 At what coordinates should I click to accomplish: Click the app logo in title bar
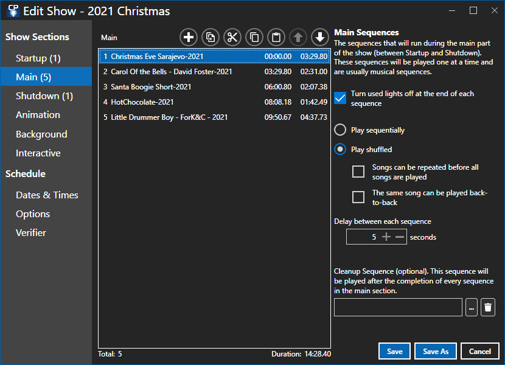[13, 11]
